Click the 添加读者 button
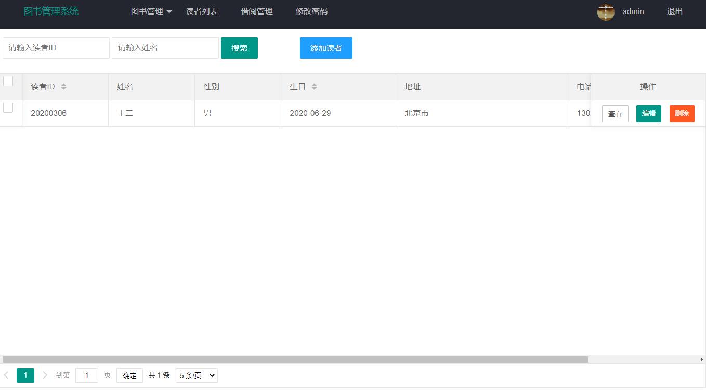This screenshot has width=706, height=390. click(x=326, y=48)
